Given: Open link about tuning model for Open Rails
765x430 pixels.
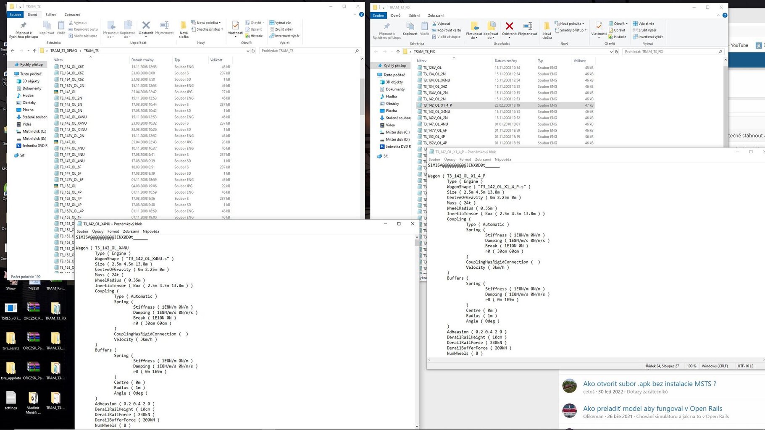Looking at the screenshot, I should 652,409.
